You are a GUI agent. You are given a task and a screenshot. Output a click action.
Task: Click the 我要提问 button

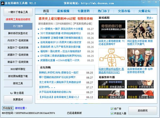tap(18, 99)
